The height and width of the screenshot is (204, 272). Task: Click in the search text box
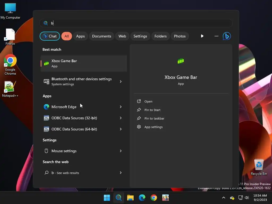tap(136, 23)
